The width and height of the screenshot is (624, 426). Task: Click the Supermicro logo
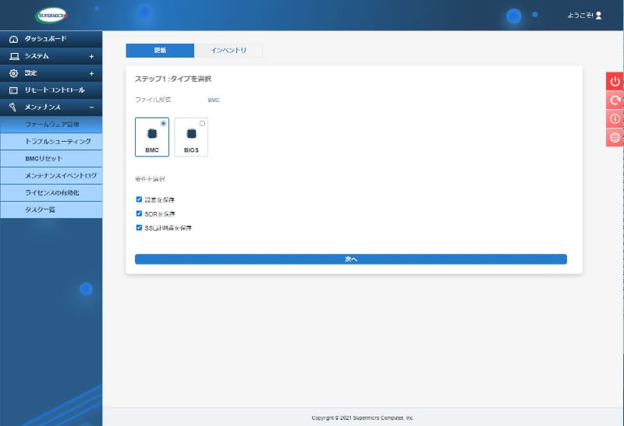click(51, 16)
